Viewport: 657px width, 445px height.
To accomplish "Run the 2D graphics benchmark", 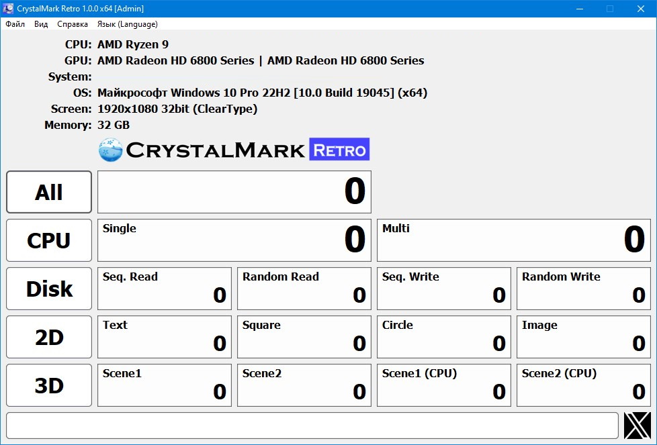I will 48,337.
